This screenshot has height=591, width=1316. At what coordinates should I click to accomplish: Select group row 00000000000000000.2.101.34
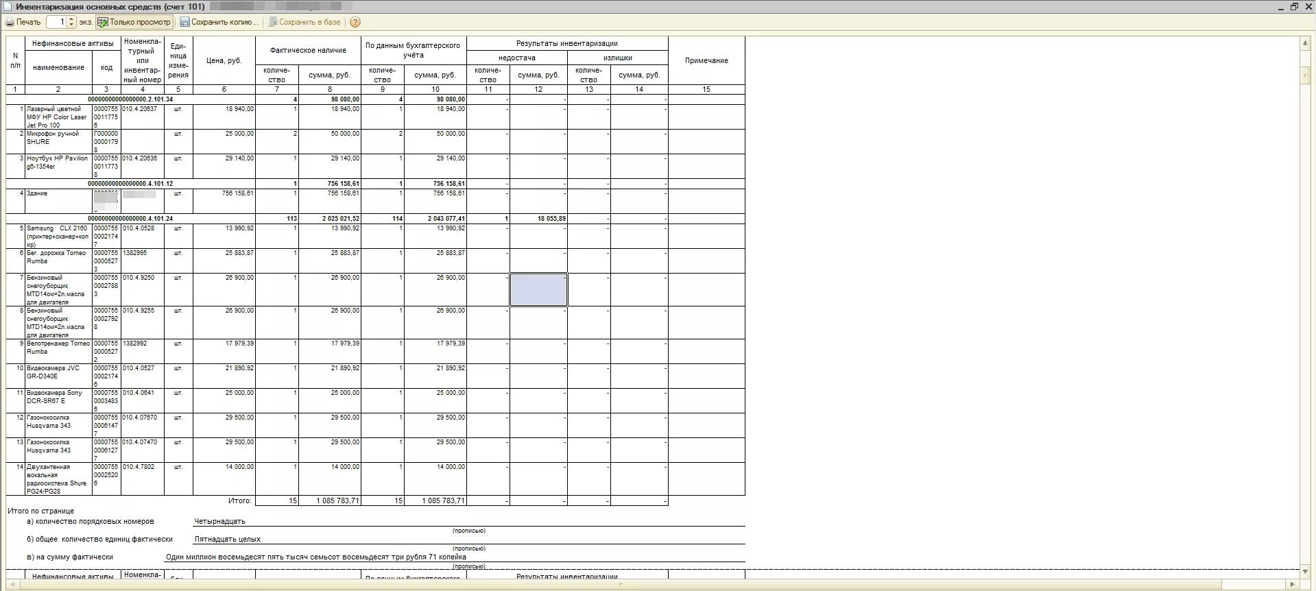[x=130, y=99]
